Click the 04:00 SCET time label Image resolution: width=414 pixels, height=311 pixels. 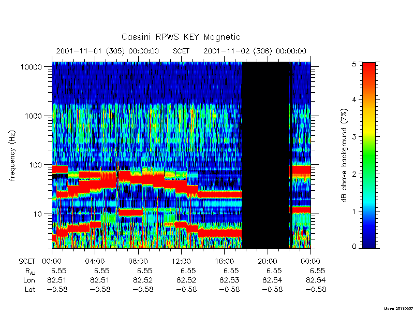tap(95, 262)
